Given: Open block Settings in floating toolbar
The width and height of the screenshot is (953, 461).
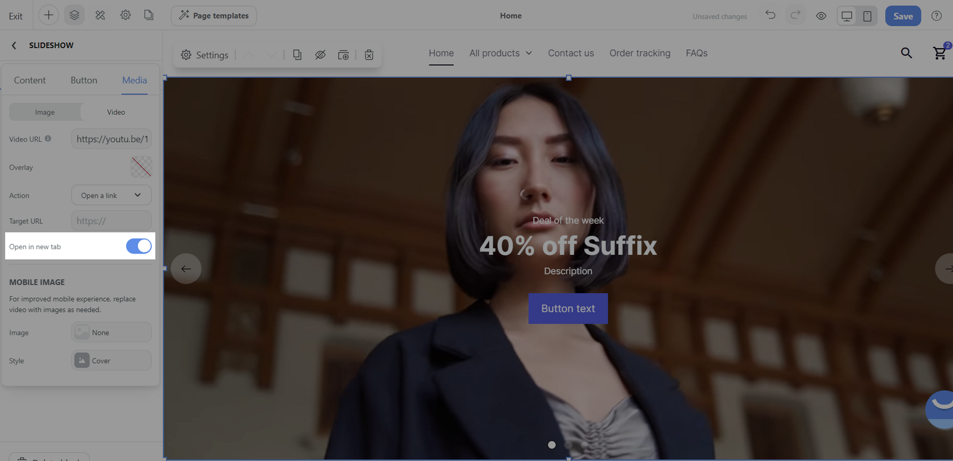Looking at the screenshot, I should [204, 55].
